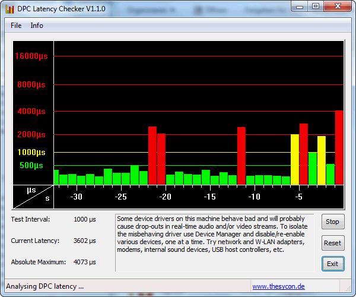Hit the Exit button
The image size is (356, 297).
332,264
